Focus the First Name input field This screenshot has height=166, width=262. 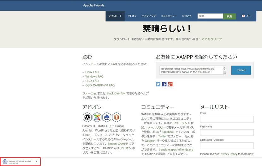pos(227,132)
